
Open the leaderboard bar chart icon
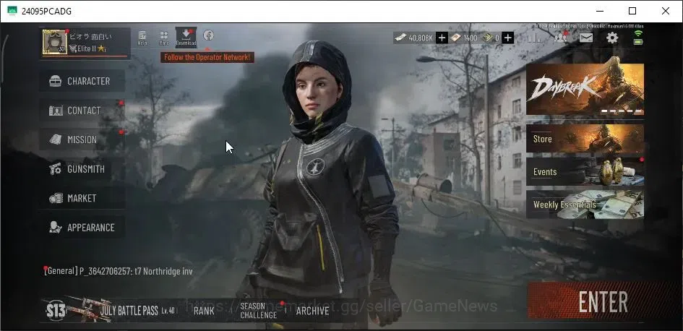[534, 38]
